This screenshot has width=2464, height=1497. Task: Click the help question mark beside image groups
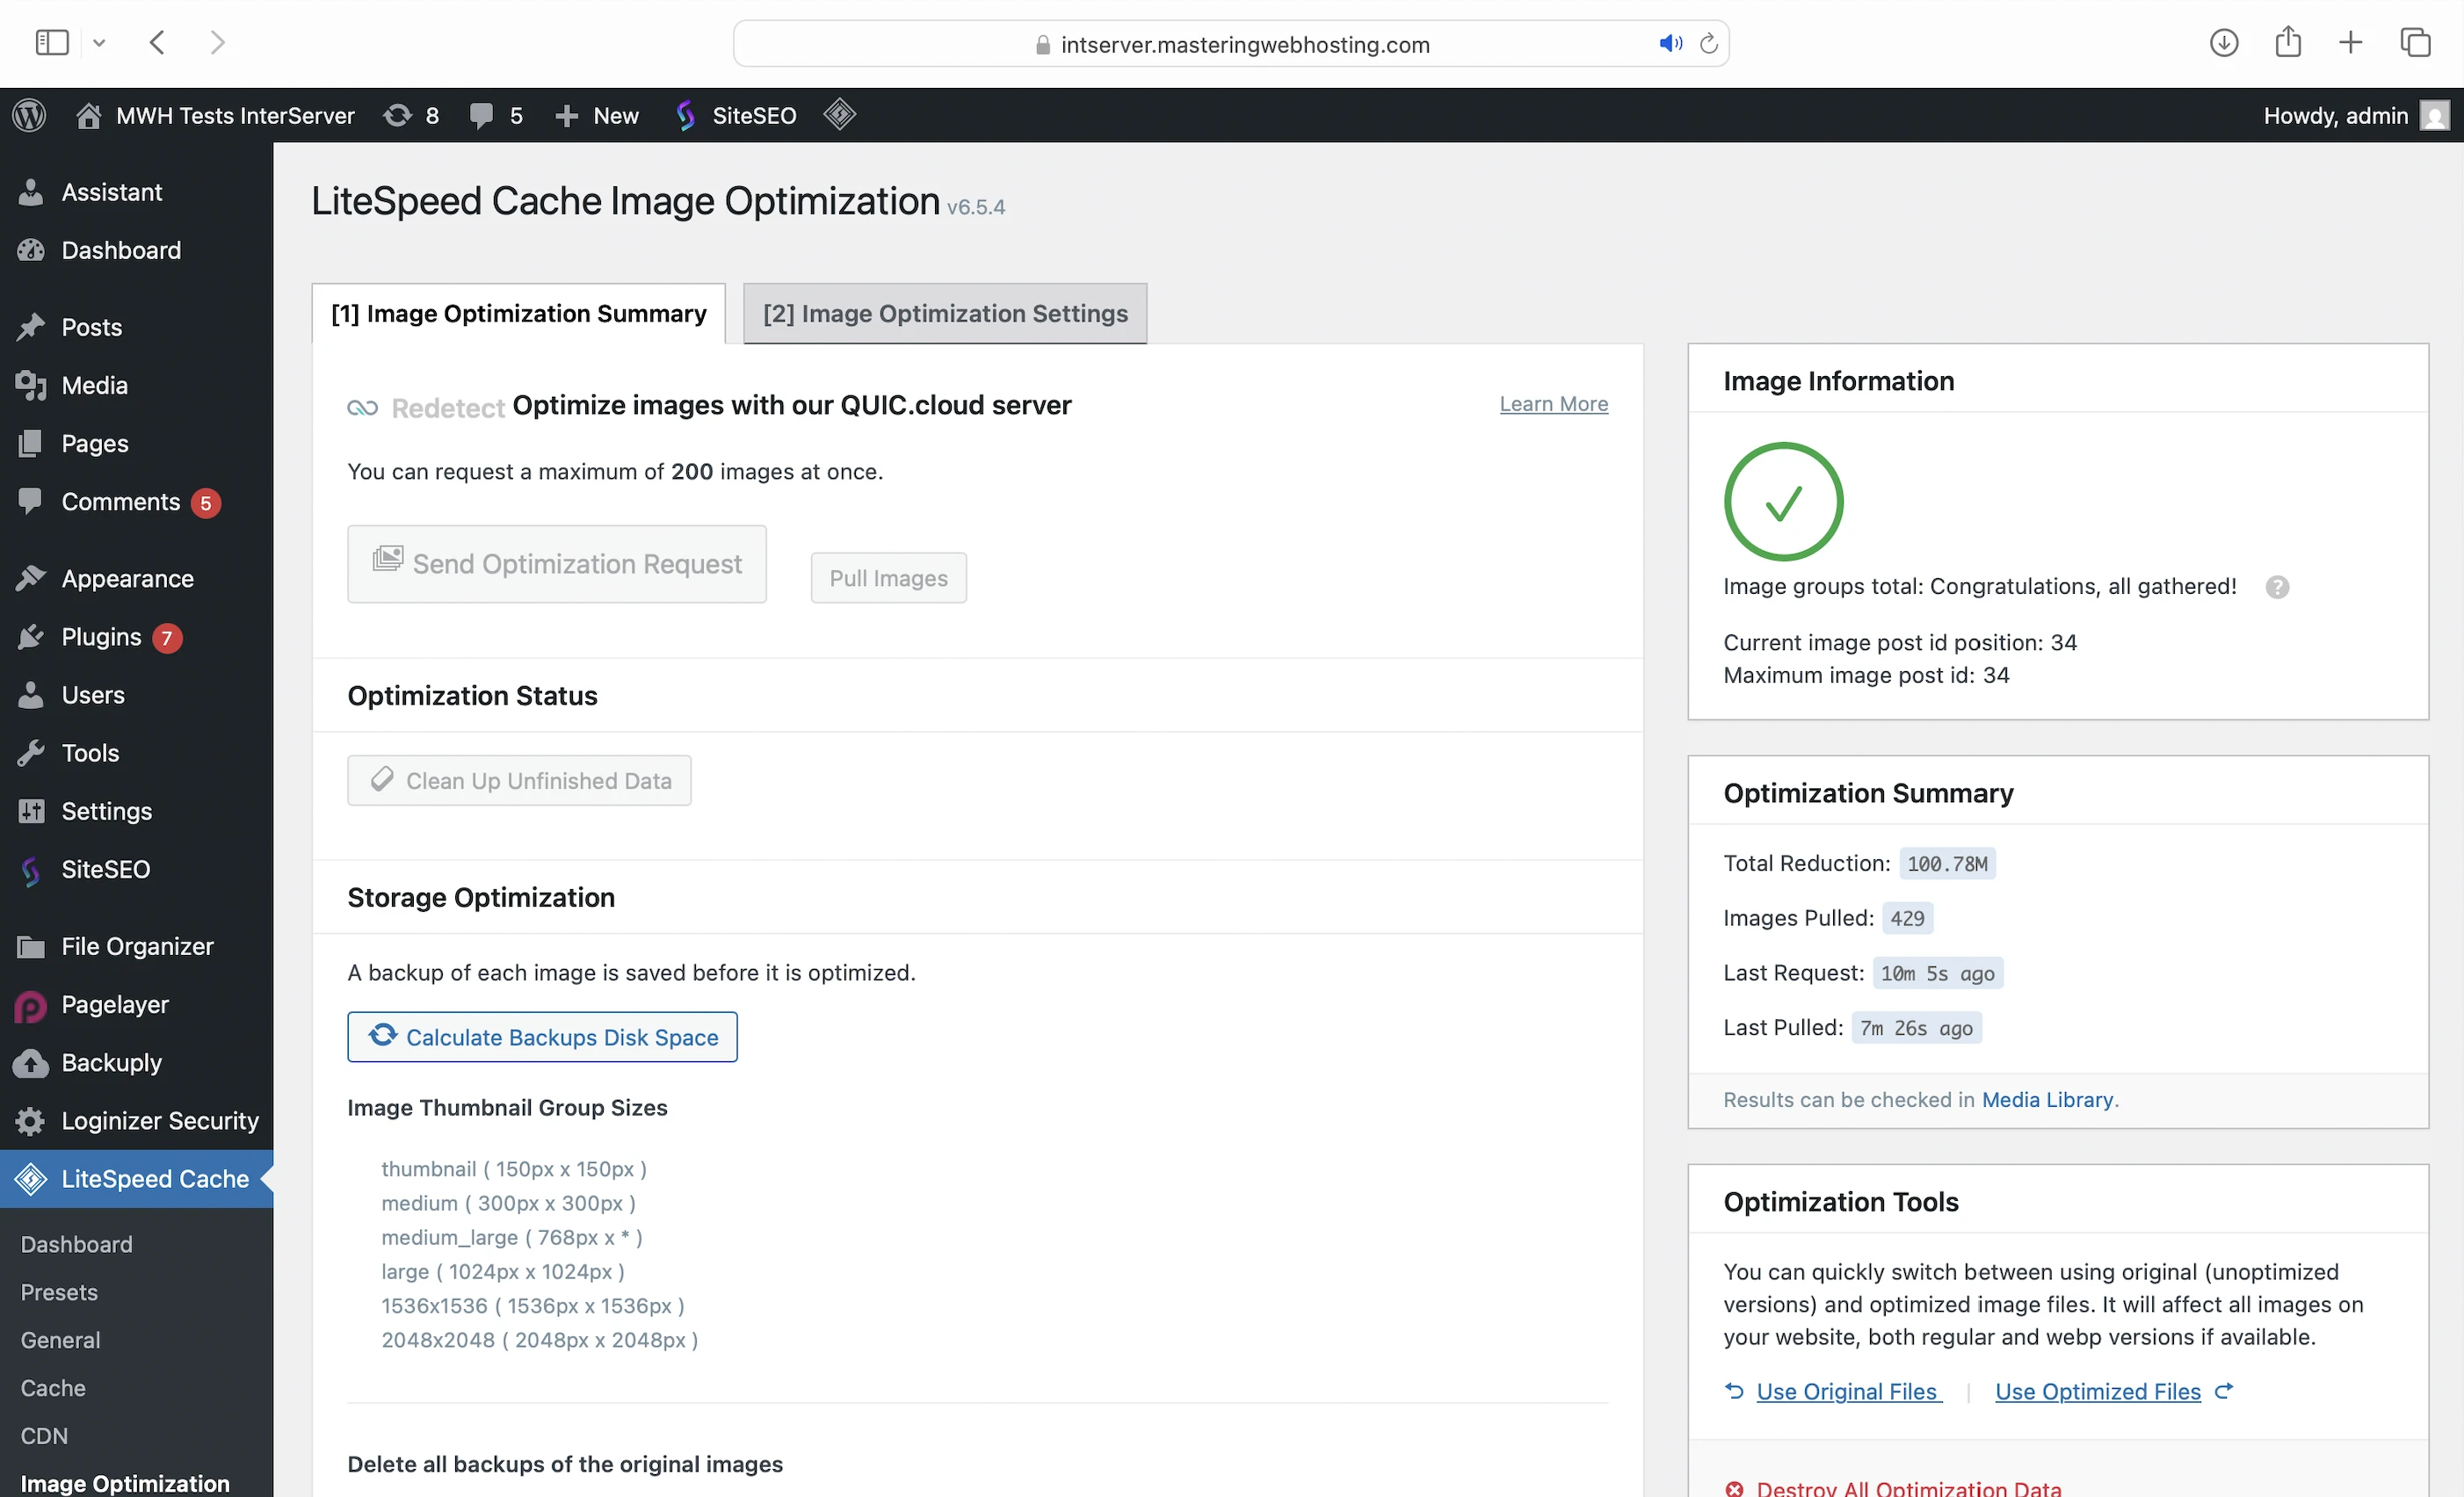click(2277, 587)
